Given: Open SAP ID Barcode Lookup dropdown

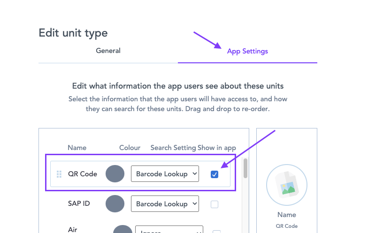Looking at the screenshot, I should pyautogui.click(x=165, y=204).
